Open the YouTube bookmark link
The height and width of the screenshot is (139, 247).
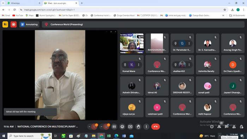tap(18, 16)
